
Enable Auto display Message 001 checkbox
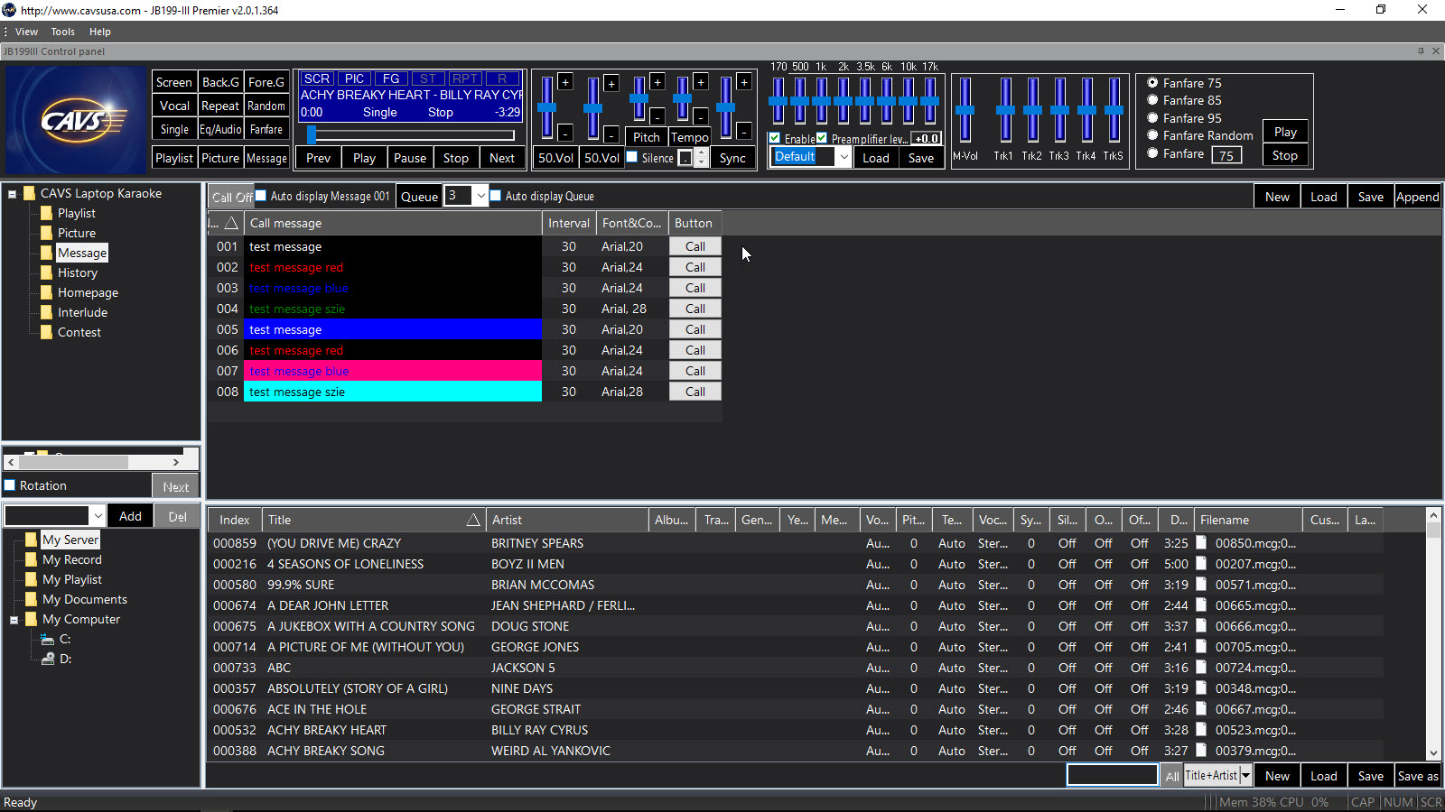261,195
